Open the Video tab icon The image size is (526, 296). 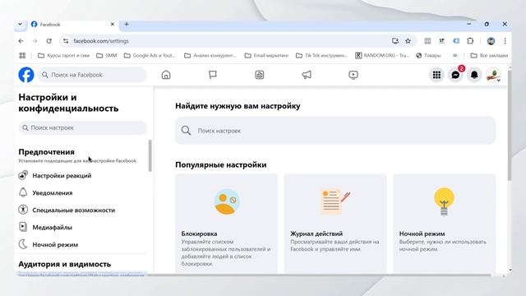(x=353, y=75)
